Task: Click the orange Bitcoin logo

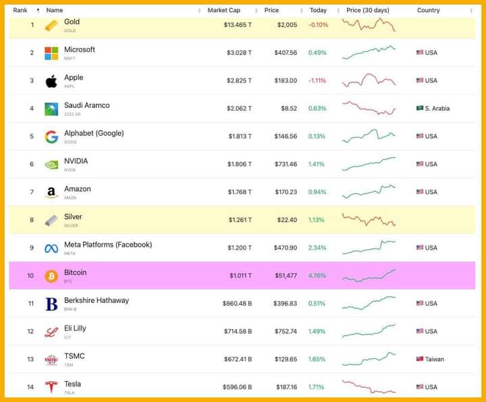Action: tap(51, 276)
